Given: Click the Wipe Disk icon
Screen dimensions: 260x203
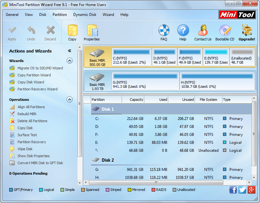Looking at the screenshot, I should [12, 149].
